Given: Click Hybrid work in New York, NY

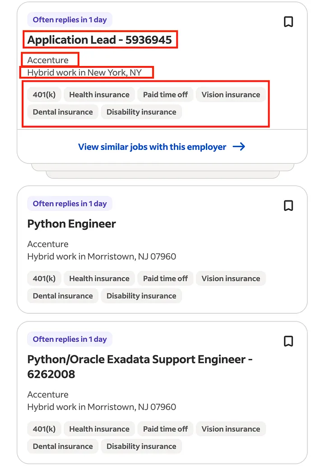Looking at the screenshot, I should [x=84, y=73].
